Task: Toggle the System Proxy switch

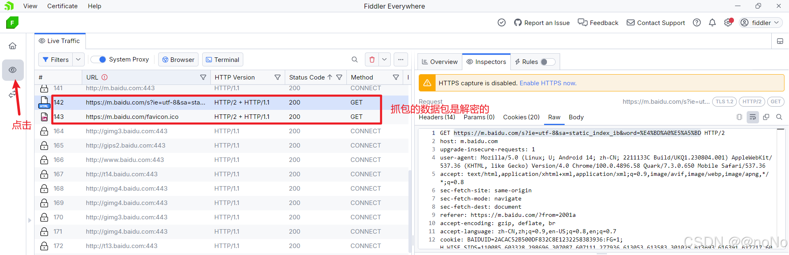Action: [x=99, y=59]
